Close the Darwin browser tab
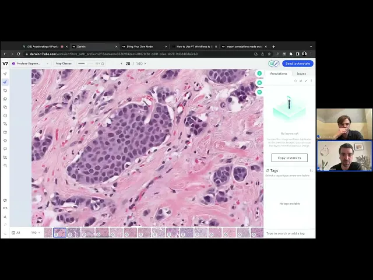Image resolution: width=373 pixels, height=280 pixels. [117, 47]
